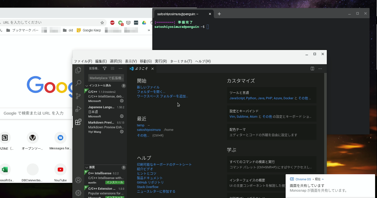Open the ターミナル(T) menu
The width and height of the screenshot is (377, 198).
(x=181, y=61)
